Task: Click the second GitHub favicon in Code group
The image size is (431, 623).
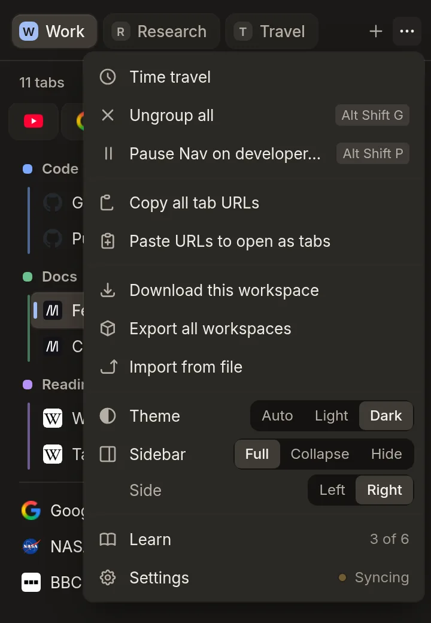Action: tap(53, 238)
